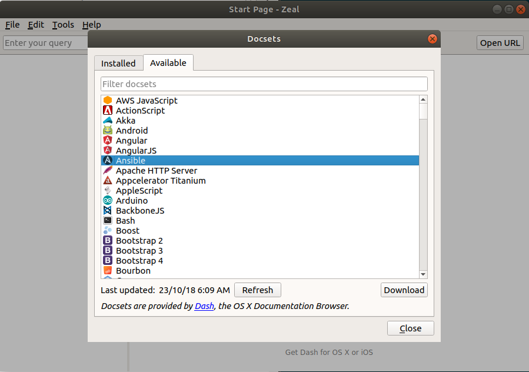Screen dimensions: 529x372
Task: Select the AppleScript entry
Action: click(259, 190)
